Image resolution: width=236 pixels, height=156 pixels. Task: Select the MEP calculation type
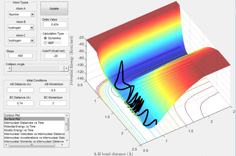(49, 43)
